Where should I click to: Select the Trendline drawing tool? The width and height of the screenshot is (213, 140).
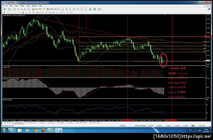pyautogui.click(x=20, y=12)
